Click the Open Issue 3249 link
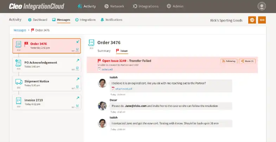 [x=114, y=61]
